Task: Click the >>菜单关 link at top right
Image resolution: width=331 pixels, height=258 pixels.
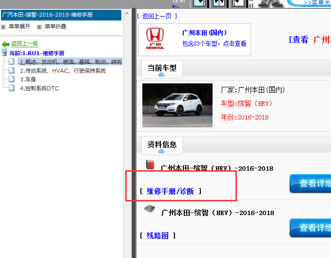Action: (x=317, y=3)
